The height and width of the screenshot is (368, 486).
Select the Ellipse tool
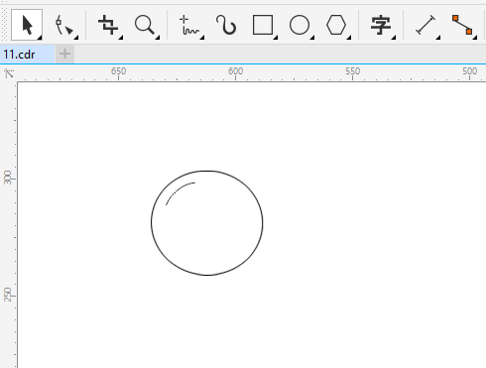pos(300,25)
